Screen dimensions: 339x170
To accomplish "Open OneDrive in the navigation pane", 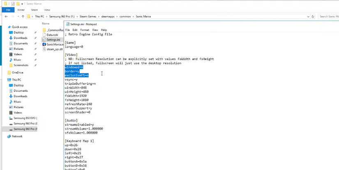I will click(17, 72).
